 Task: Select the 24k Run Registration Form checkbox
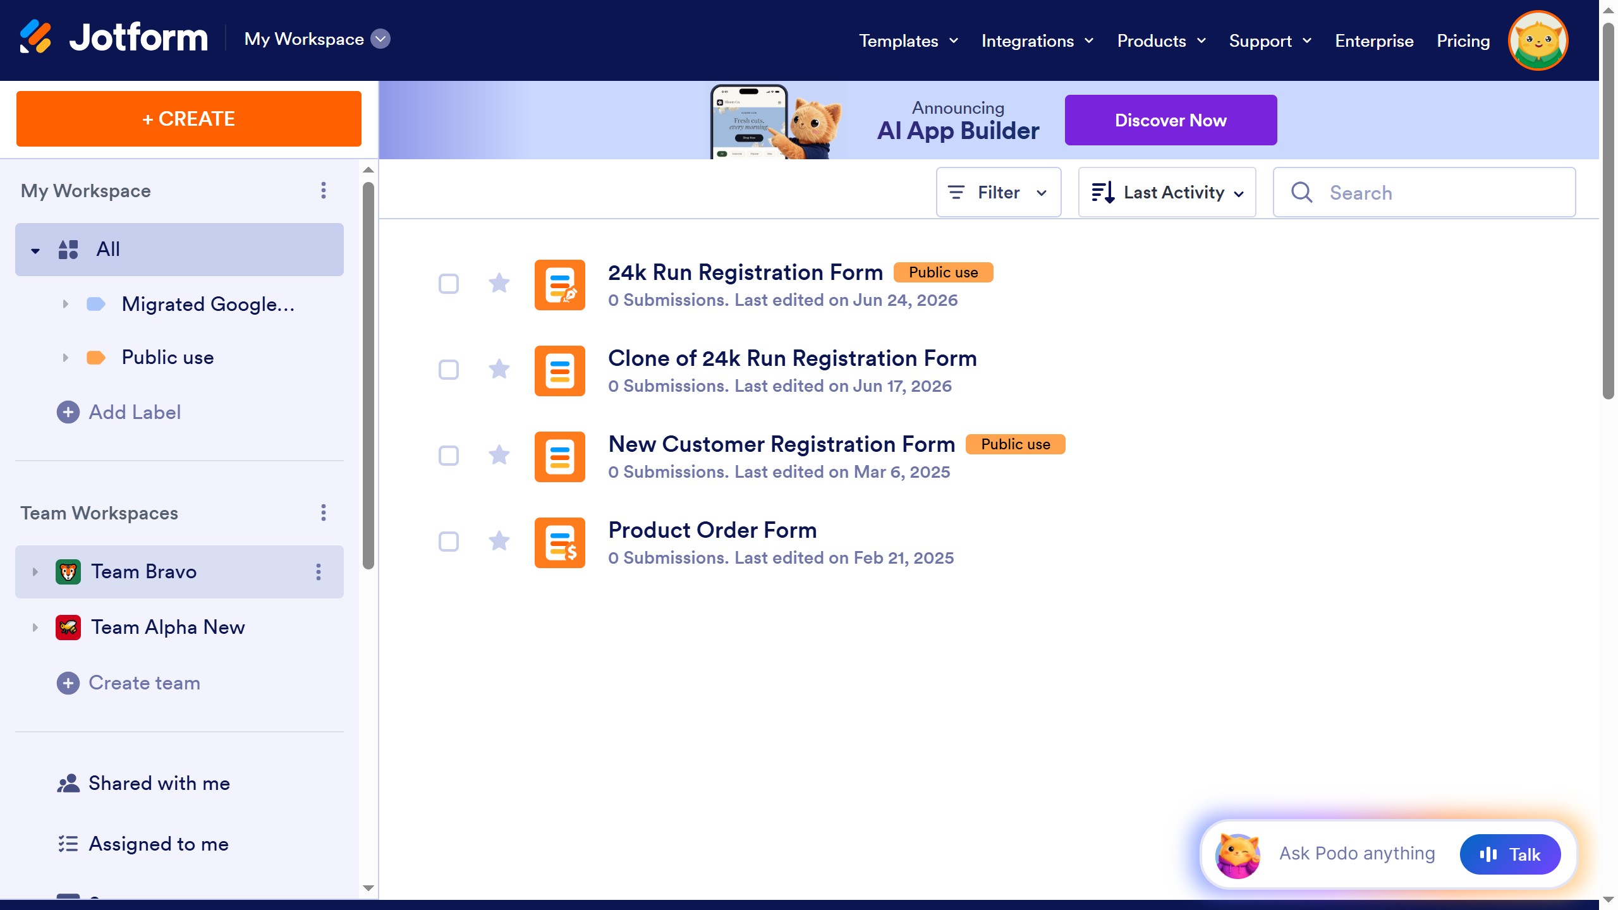[449, 284]
